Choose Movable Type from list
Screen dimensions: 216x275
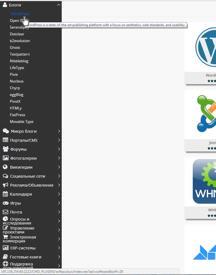pyautogui.click(x=22, y=122)
